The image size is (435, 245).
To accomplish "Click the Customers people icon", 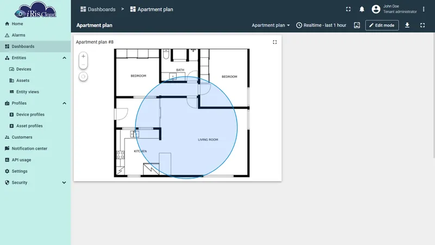I will pos(7,137).
